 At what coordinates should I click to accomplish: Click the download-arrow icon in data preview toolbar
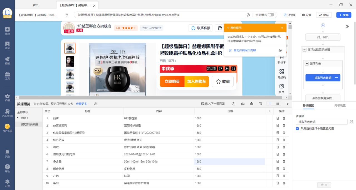243,104
